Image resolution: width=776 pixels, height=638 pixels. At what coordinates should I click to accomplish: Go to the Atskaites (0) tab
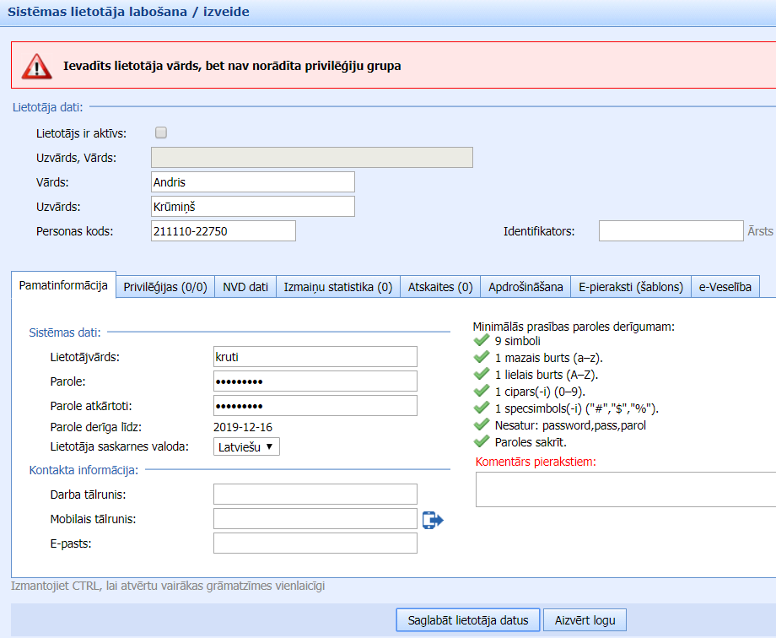440,287
